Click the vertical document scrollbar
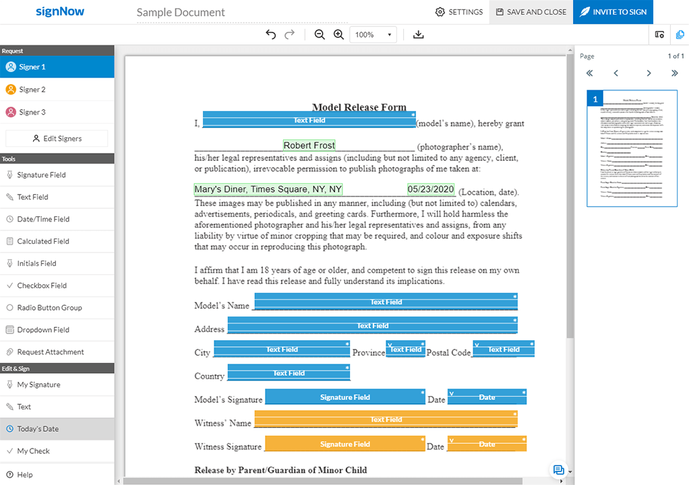689x485 pixels. 570,202
